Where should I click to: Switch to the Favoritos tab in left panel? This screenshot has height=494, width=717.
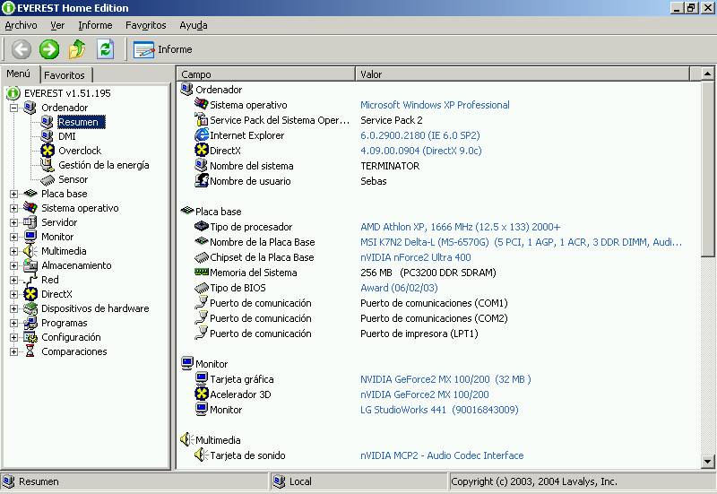65,75
